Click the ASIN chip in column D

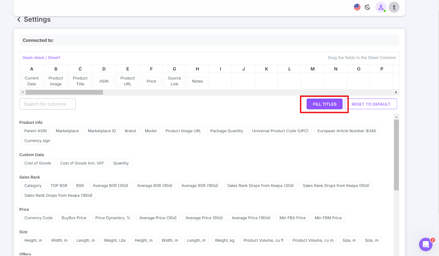pos(104,81)
